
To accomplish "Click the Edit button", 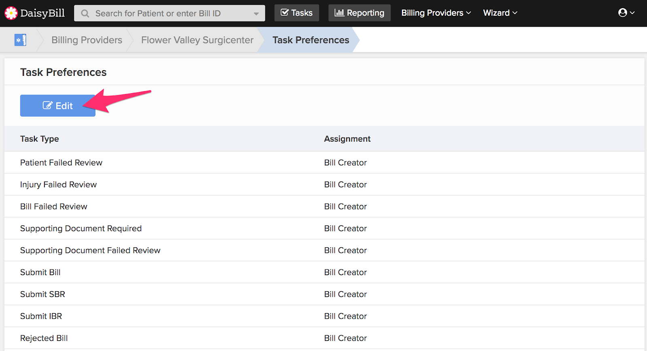I will 58,106.
